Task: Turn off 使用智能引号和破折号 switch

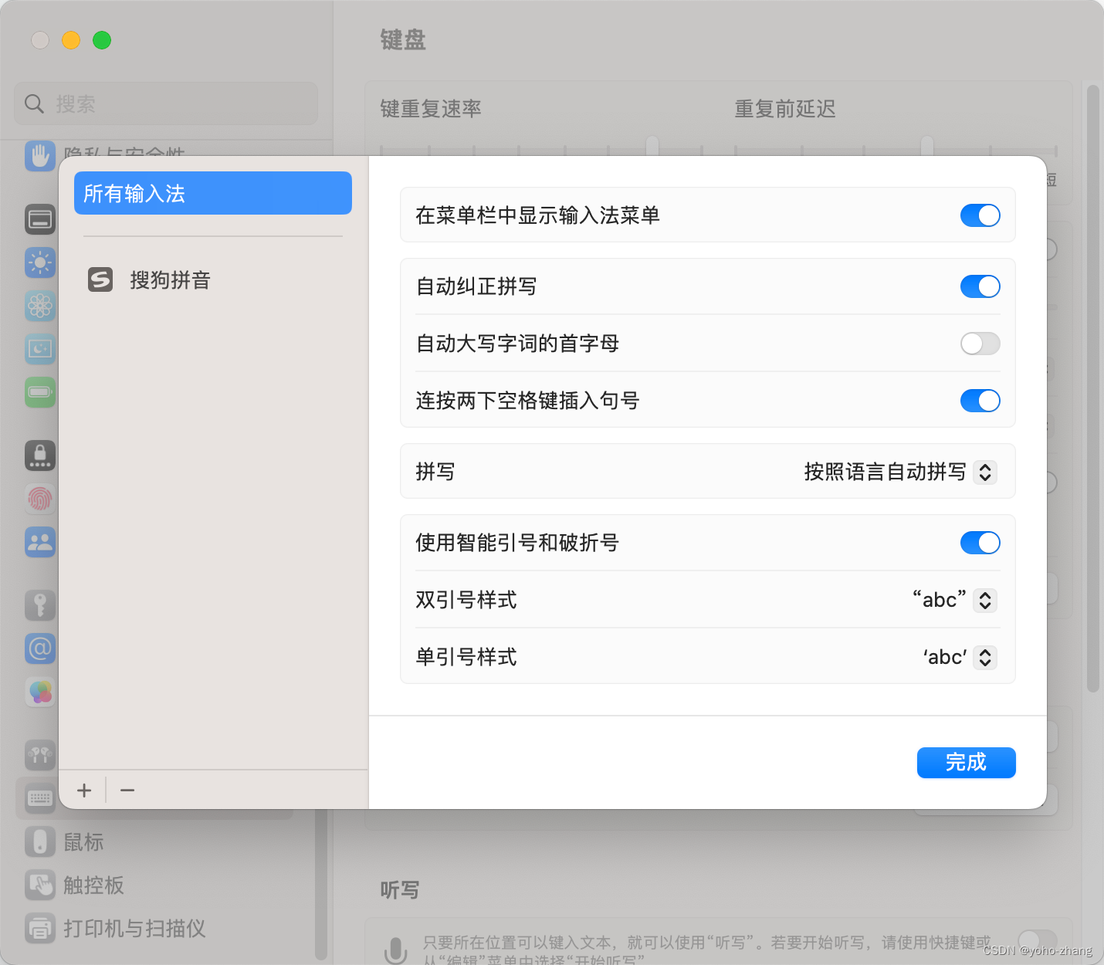Action: [x=980, y=543]
